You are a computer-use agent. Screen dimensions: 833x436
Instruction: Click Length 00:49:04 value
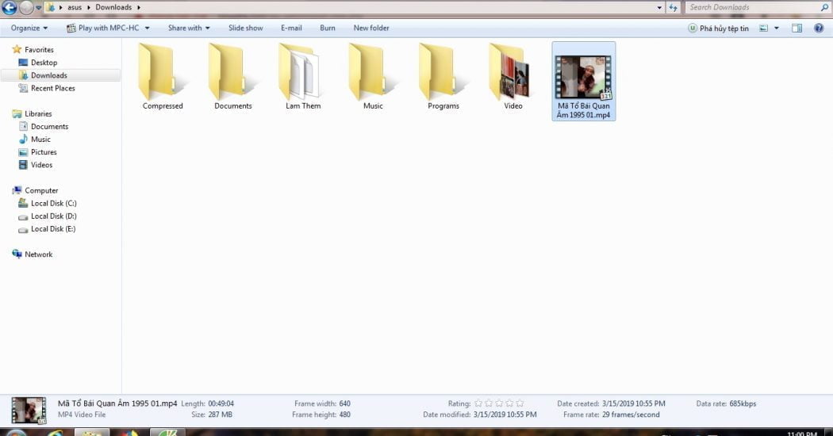221,403
